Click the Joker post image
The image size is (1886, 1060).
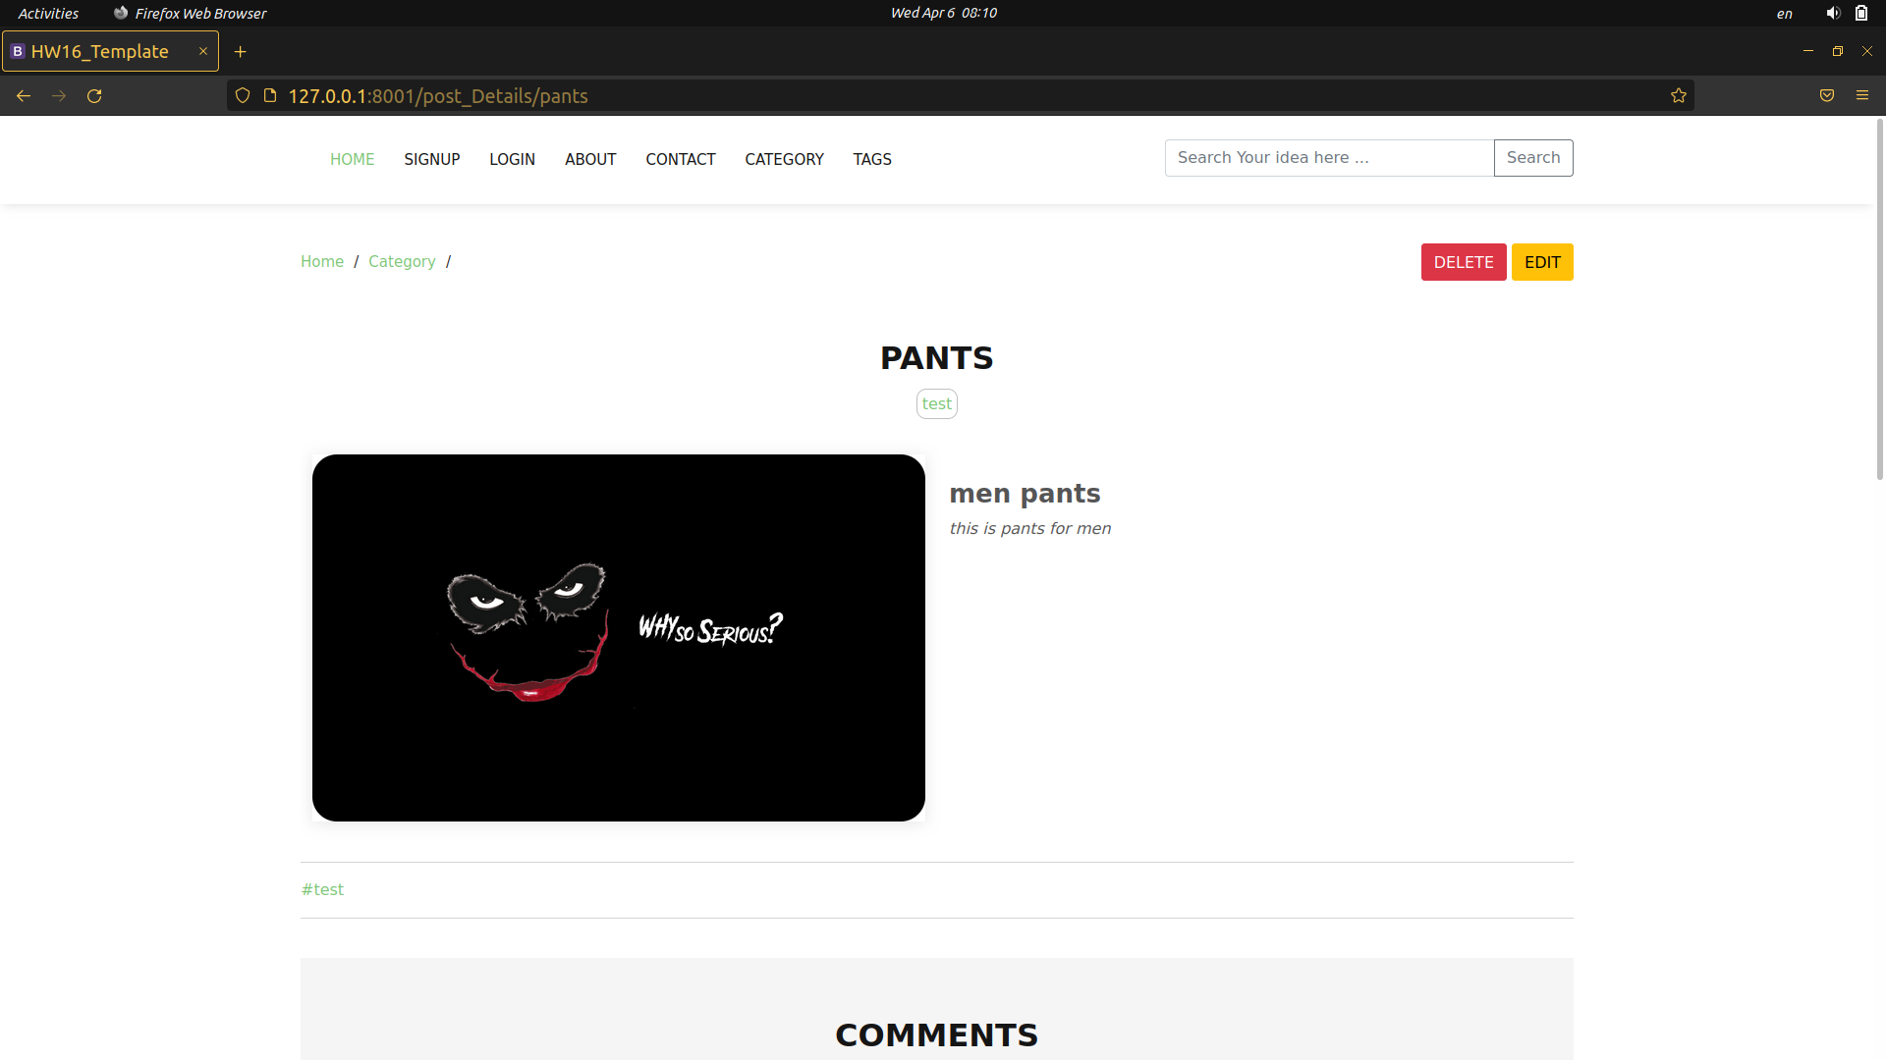click(x=619, y=638)
